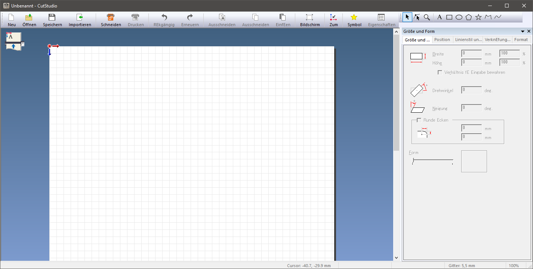Switch to the Format tab

pos(521,40)
